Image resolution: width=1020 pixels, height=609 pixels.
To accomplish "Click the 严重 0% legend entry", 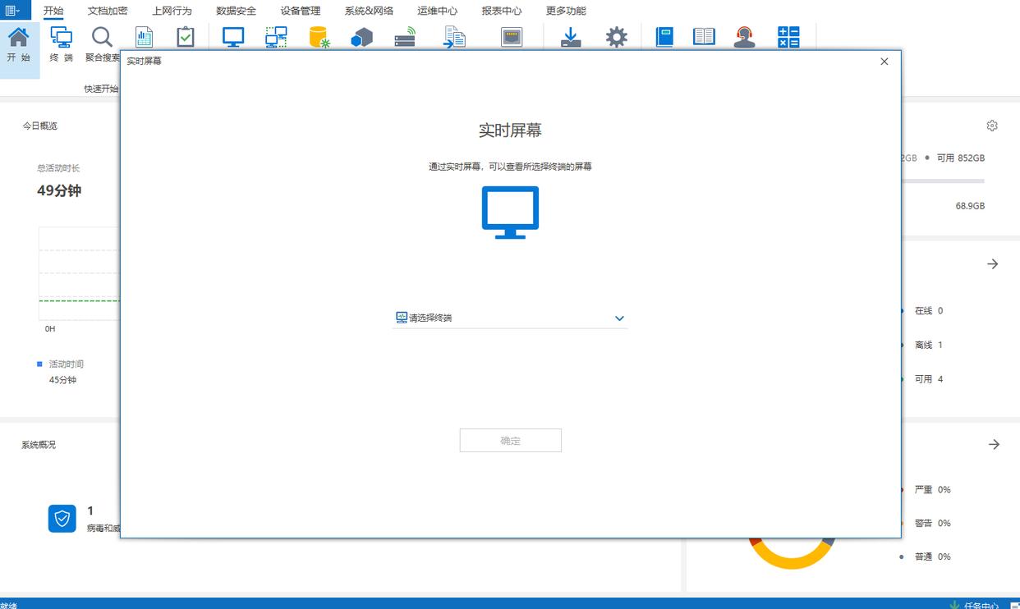I will (932, 489).
